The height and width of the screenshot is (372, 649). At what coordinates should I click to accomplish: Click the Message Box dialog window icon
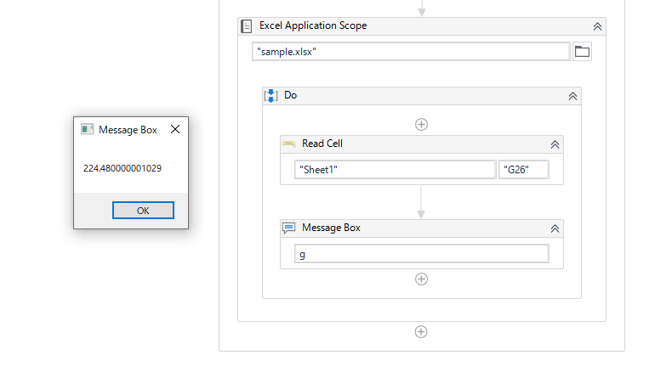[88, 129]
